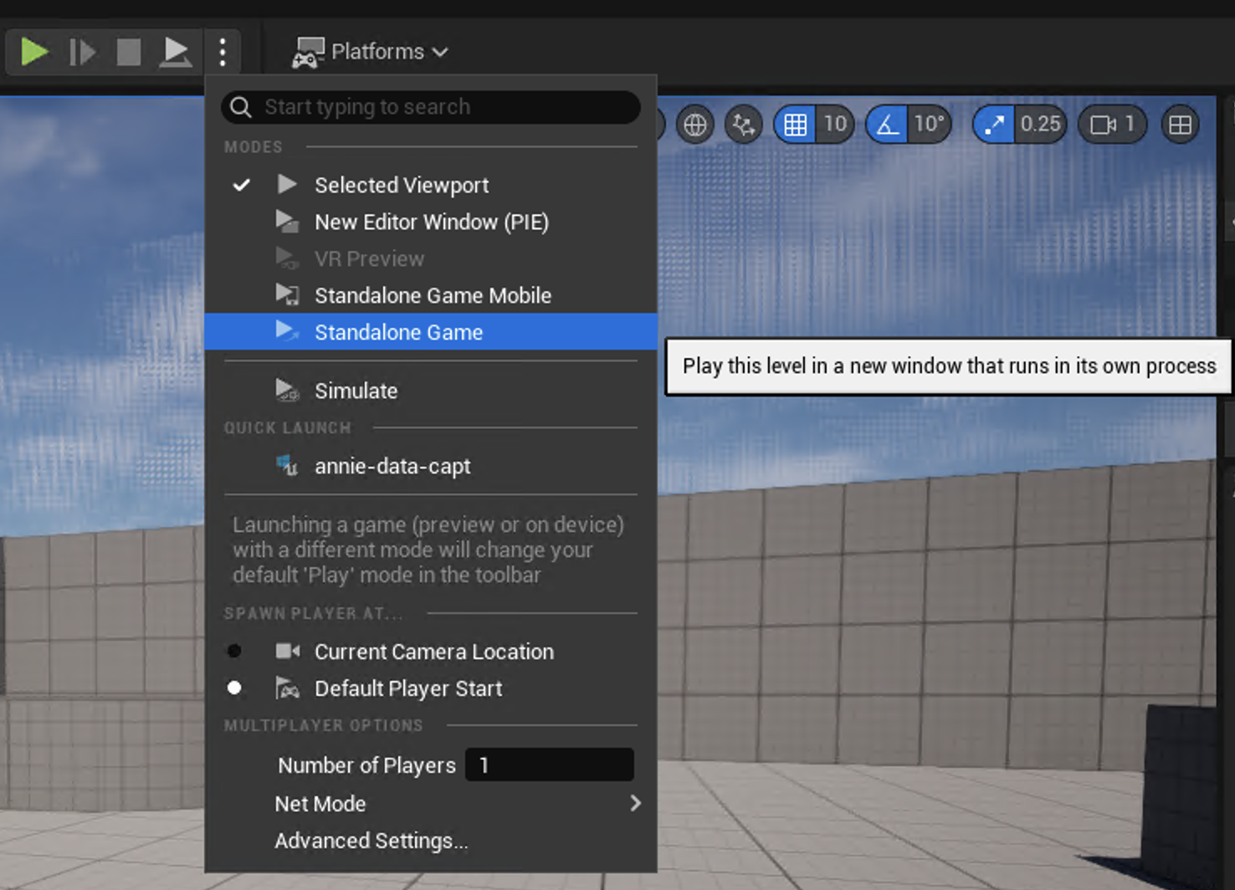The height and width of the screenshot is (890, 1235).
Task: Open the Platforms dropdown
Action: click(371, 51)
